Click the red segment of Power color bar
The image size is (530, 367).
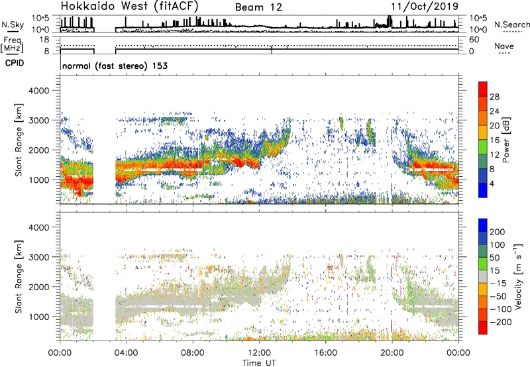[x=483, y=89]
